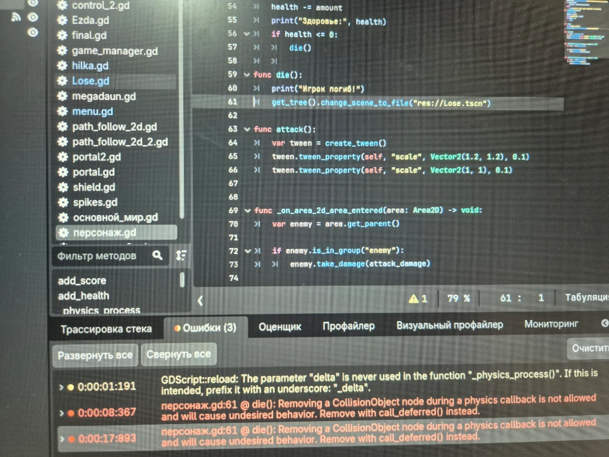Click the methods list scrollbar handle

[182, 280]
